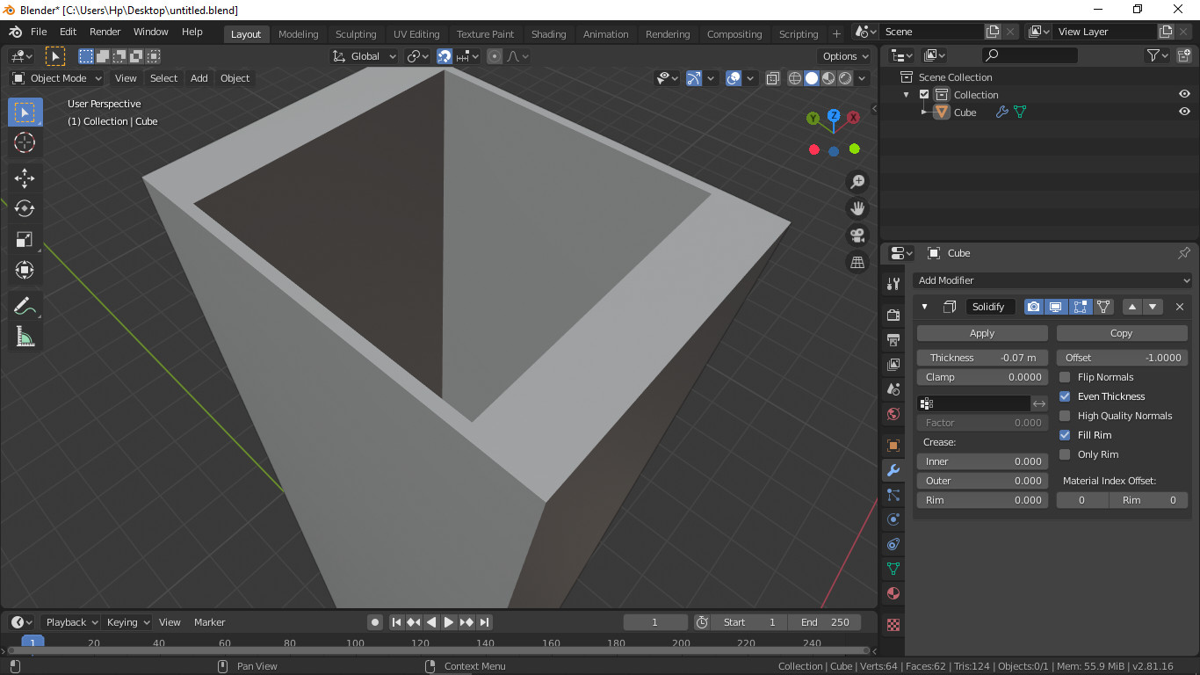Open the Material properties tab
The image size is (1200, 675).
(x=893, y=593)
